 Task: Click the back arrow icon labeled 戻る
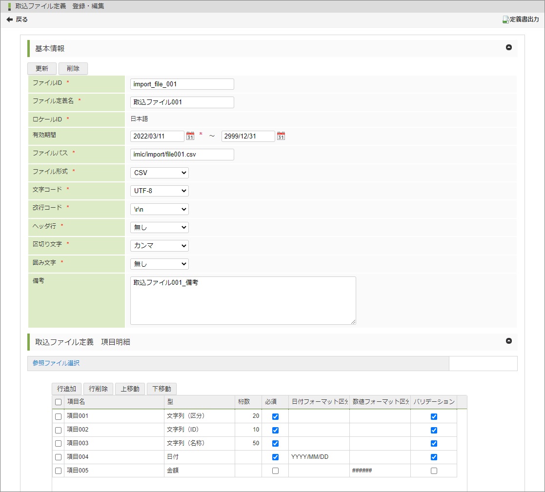(x=10, y=20)
